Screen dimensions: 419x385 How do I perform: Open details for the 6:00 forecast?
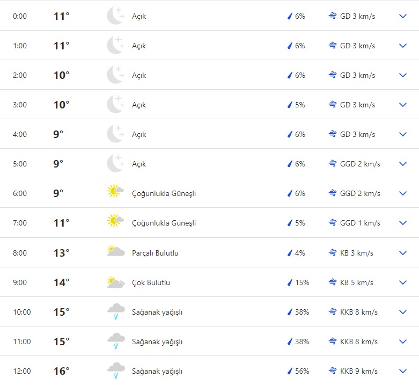tap(403, 193)
